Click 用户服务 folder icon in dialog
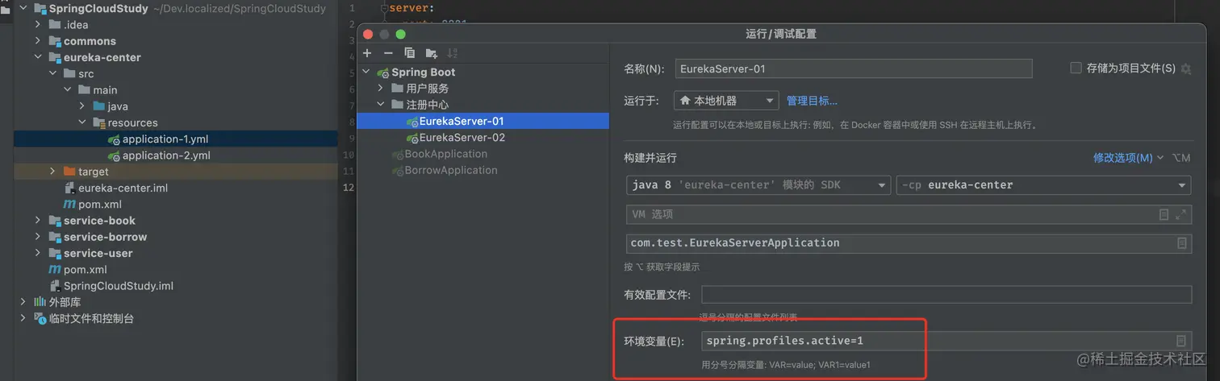The height and width of the screenshot is (381, 1220). pyautogui.click(x=397, y=89)
